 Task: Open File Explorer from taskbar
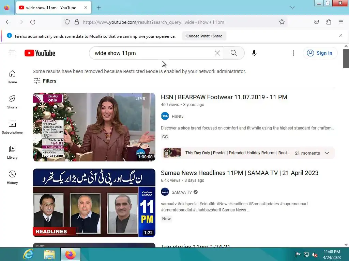[x=49, y=254]
